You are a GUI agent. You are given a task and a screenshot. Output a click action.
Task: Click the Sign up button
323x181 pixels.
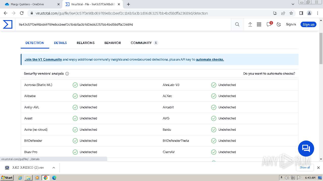pos(308,24)
